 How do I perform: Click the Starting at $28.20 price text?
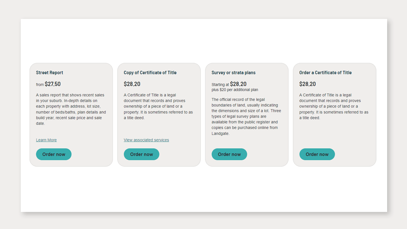(x=229, y=84)
